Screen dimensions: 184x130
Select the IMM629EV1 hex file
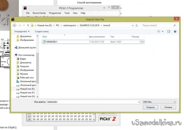click(x=52, y=42)
